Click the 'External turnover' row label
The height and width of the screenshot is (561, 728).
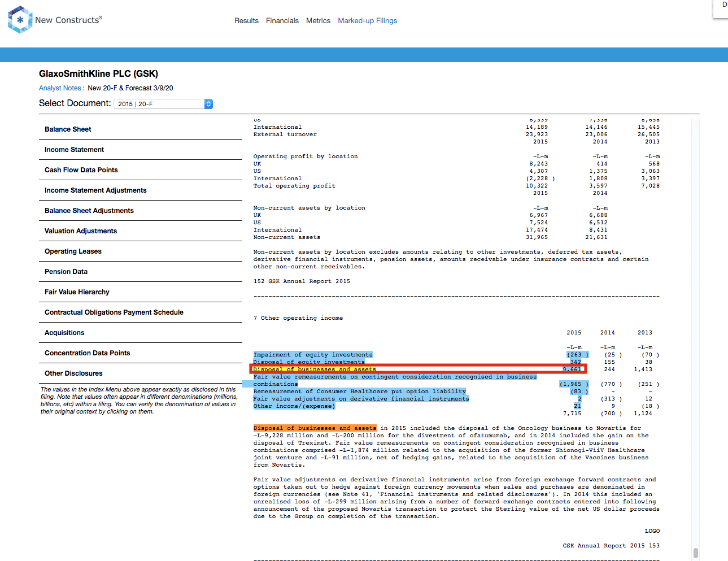click(x=285, y=134)
